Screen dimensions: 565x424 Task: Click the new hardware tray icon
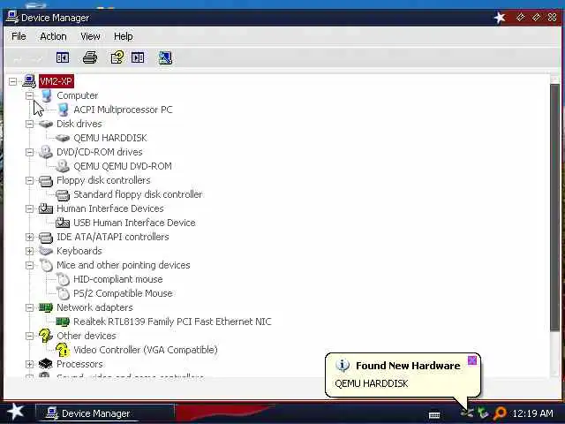(x=467, y=413)
